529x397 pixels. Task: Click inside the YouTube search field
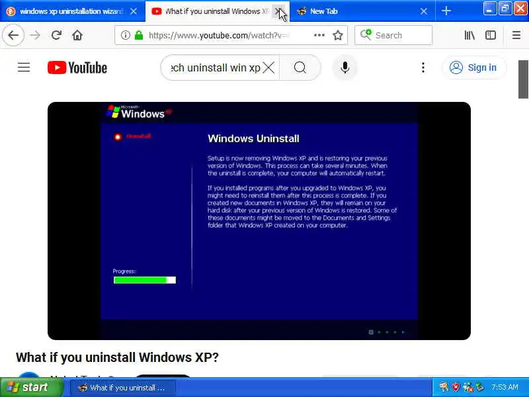point(216,68)
